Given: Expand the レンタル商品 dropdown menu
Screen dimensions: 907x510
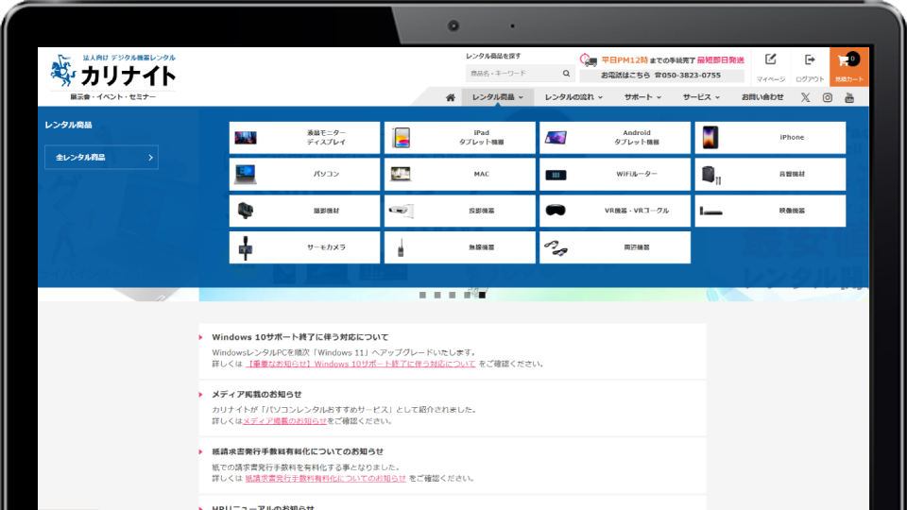Looking at the screenshot, I should click(x=497, y=97).
